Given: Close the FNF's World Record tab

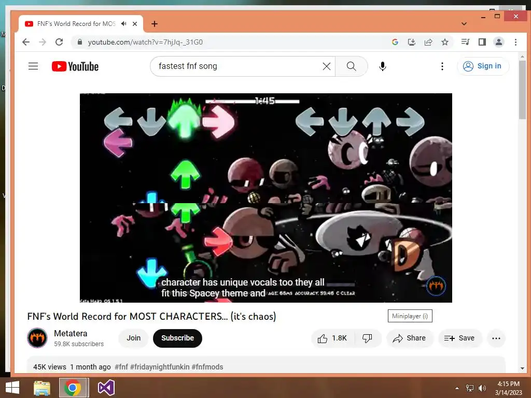Looking at the screenshot, I should tap(135, 24).
